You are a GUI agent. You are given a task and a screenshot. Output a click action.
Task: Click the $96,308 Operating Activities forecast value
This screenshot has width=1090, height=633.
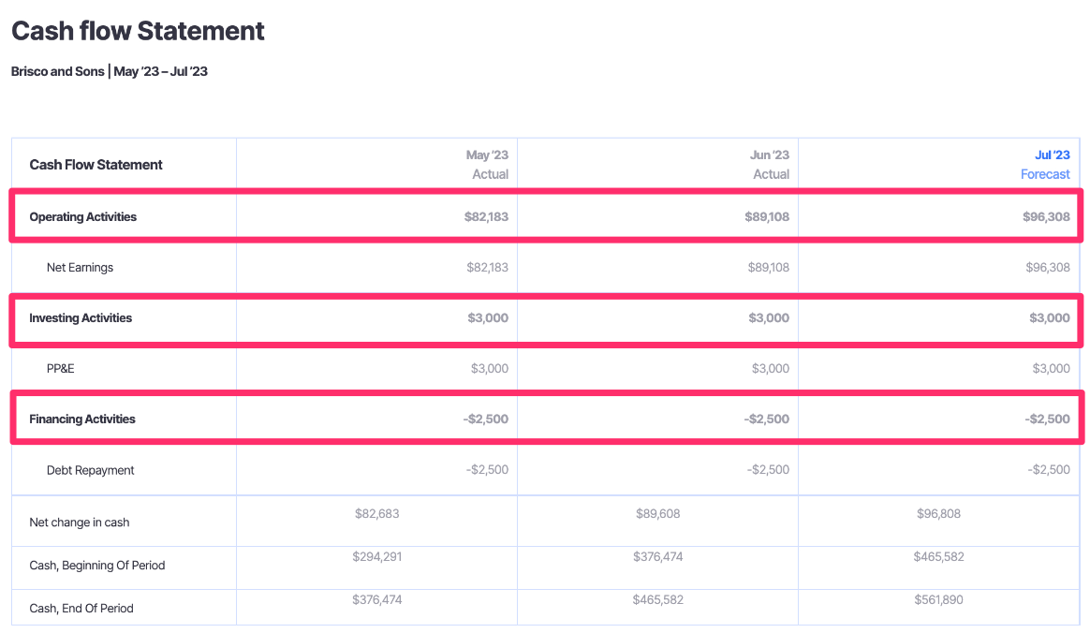pos(1046,217)
